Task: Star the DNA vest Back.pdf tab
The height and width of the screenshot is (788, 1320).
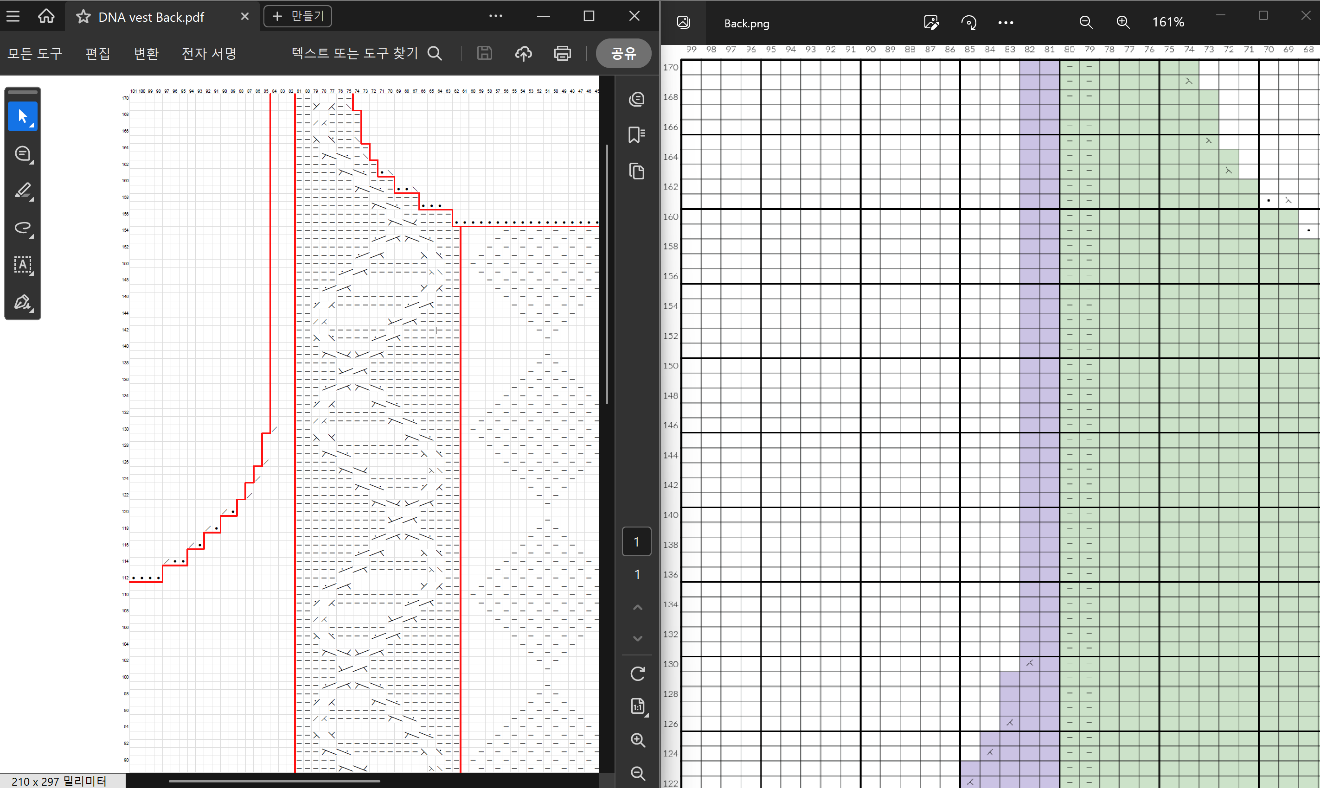Action: [x=83, y=17]
